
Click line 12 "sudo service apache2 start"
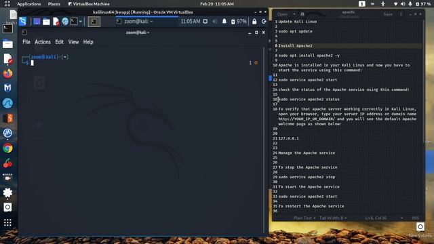click(x=308, y=80)
